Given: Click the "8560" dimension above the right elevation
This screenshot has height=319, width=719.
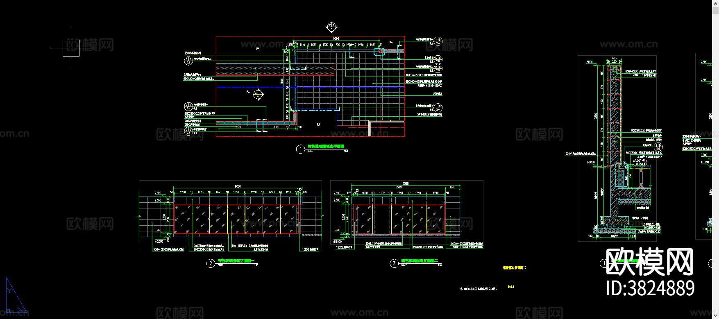Looking at the screenshot, I should (399, 187).
